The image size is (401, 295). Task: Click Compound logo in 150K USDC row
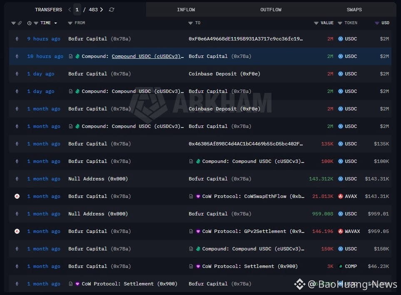click(198, 249)
